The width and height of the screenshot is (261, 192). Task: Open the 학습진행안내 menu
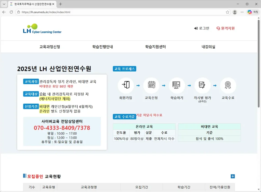pyautogui.click(x=103, y=47)
